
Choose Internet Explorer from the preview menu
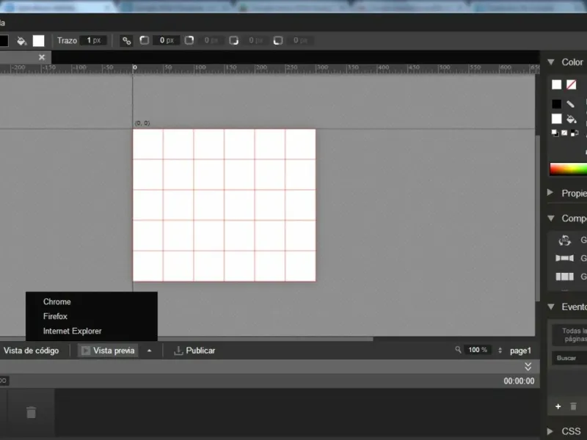[x=72, y=331]
